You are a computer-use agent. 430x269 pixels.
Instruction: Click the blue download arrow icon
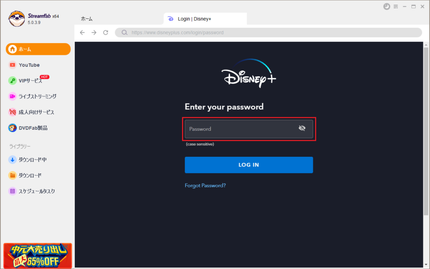[x=12, y=160]
